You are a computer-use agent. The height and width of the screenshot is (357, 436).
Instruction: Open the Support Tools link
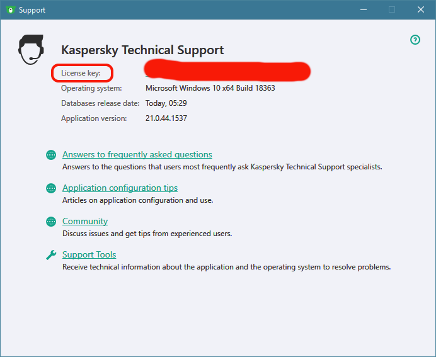[x=89, y=254]
